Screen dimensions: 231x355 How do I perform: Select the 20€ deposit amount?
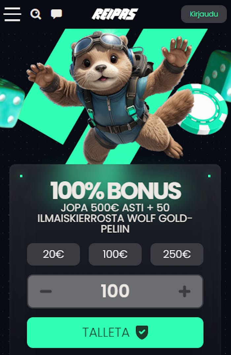pyautogui.click(x=53, y=254)
